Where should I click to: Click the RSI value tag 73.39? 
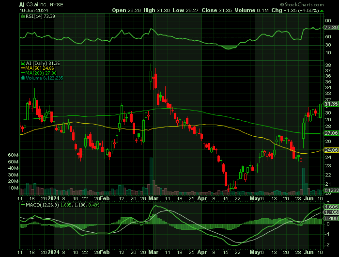[x=331, y=28]
